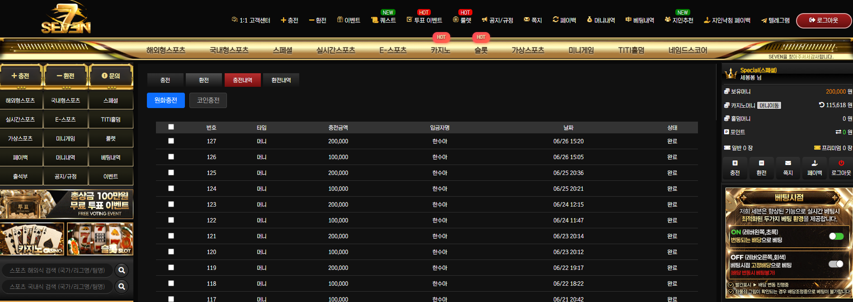853x302 pixels.
Task: Click the 페이백 icon in user panel
Action: pos(815,163)
